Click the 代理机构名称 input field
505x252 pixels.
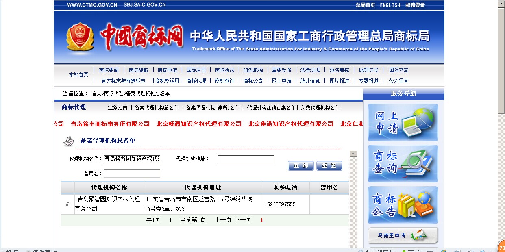point(132,159)
